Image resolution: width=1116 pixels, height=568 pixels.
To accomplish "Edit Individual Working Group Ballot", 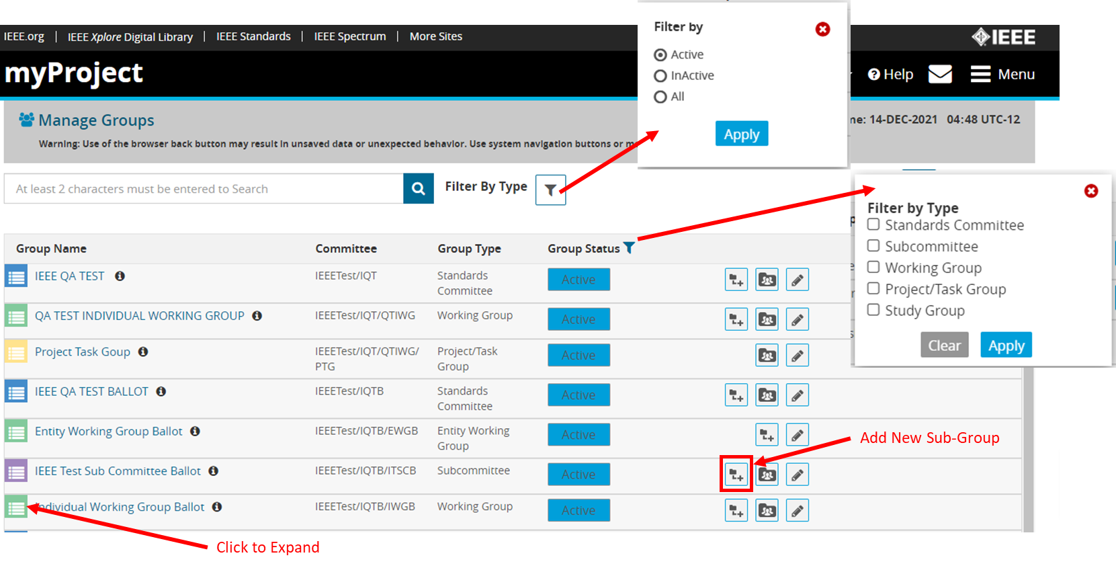I will click(x=797, y=511).
